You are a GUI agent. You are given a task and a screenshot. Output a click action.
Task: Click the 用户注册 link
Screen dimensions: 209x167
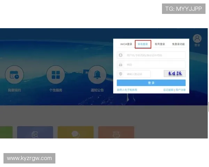click(x=180, y=90)
